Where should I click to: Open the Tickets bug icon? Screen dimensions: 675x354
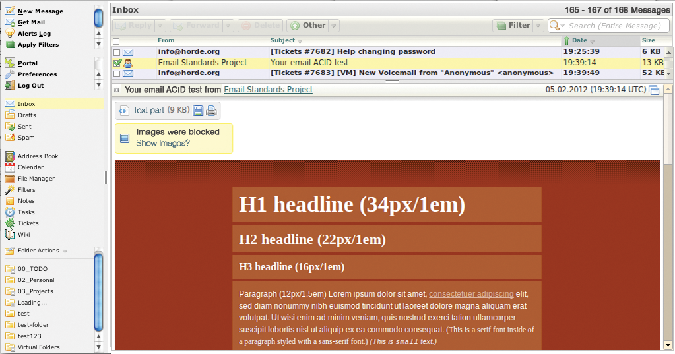coord(10,223)
